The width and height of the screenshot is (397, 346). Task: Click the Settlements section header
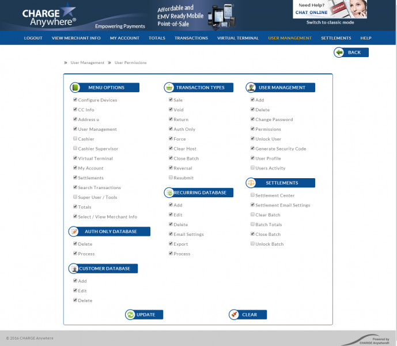281,183
